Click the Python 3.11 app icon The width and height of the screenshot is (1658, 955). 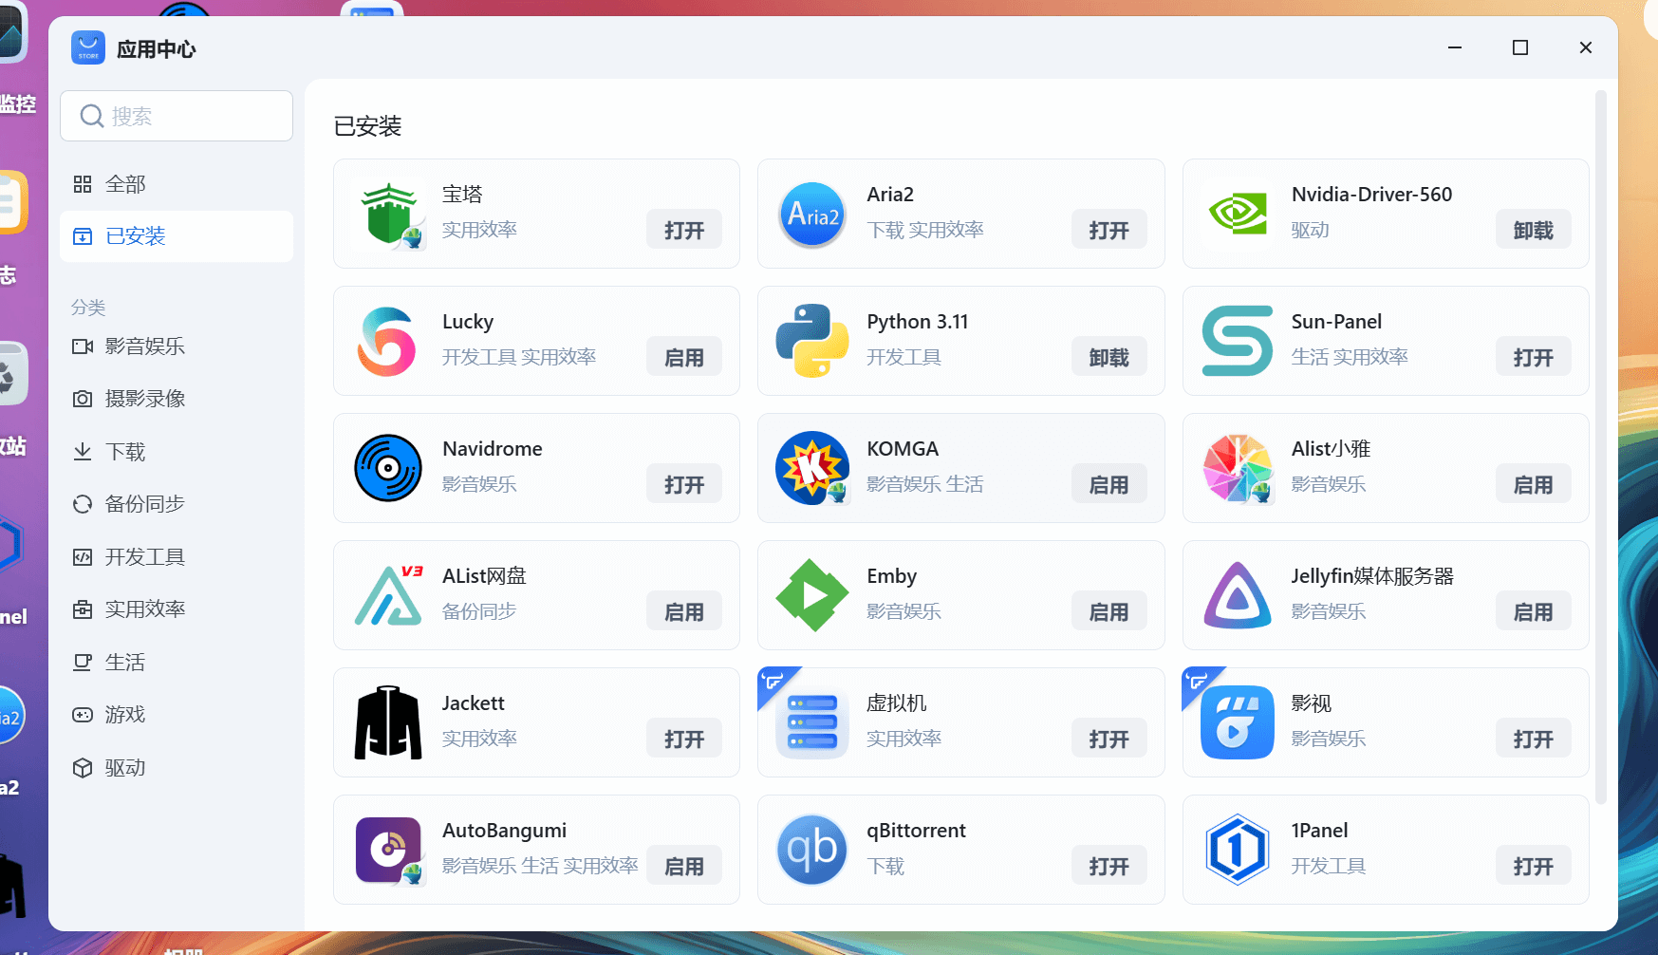click(812, 341)
